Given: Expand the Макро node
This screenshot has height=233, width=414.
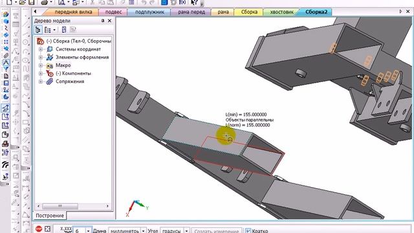Looking at the screenshot, I should coord(41,65).
